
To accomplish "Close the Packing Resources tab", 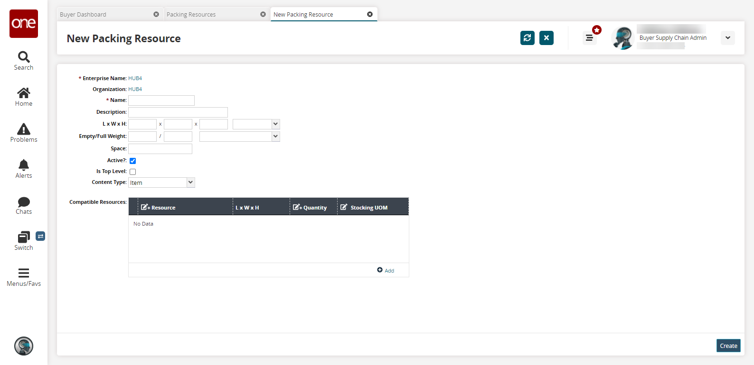I will (263, 14).
